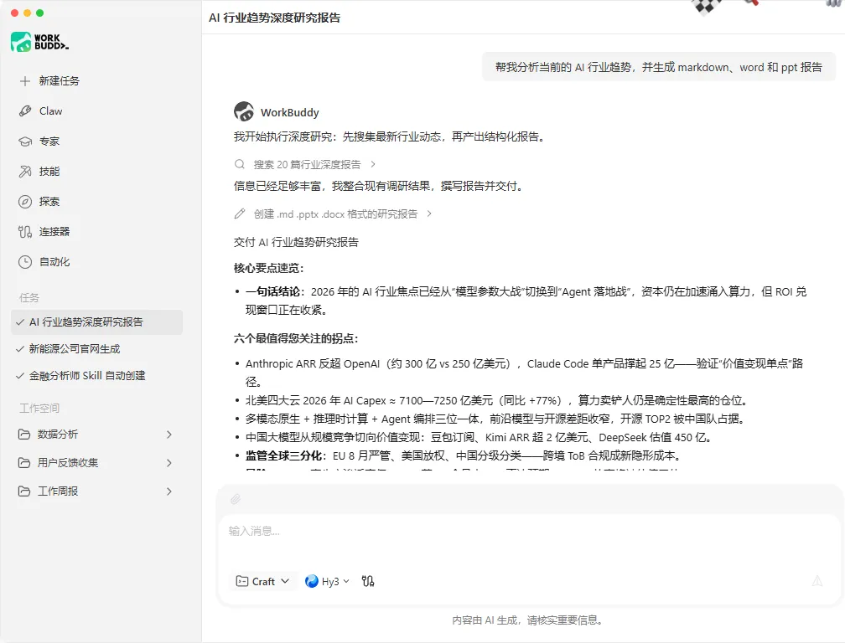
Task: Click the paperclip attachment icon
Action: tap(236, 499)
